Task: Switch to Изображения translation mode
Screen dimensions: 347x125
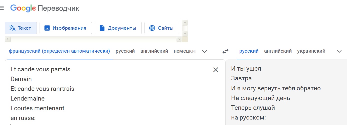Action: point(66,28)
